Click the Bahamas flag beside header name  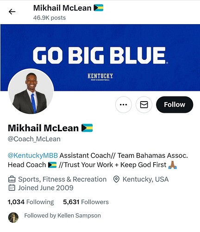(x=99, y=8)
